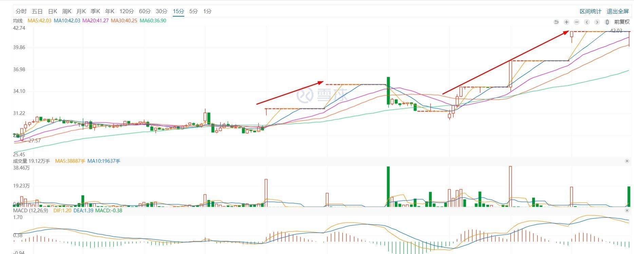Select the 年K period tab
Screen dimensions: 634x254
pyautogui.click(x=110, y=11)
